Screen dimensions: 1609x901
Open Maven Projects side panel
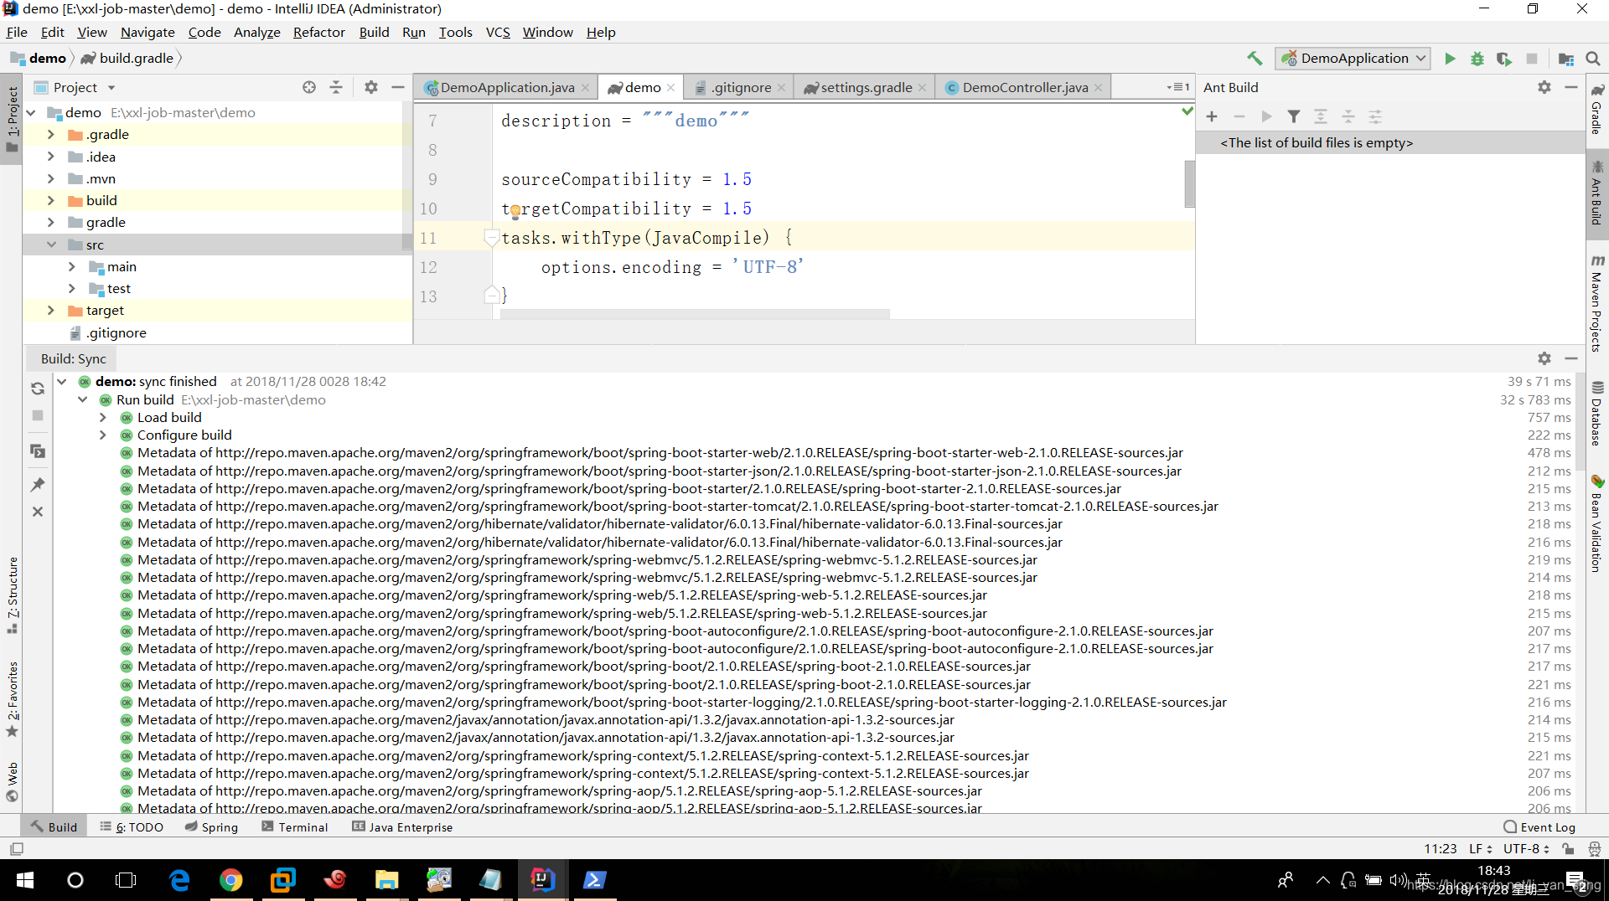[1597, 304]
